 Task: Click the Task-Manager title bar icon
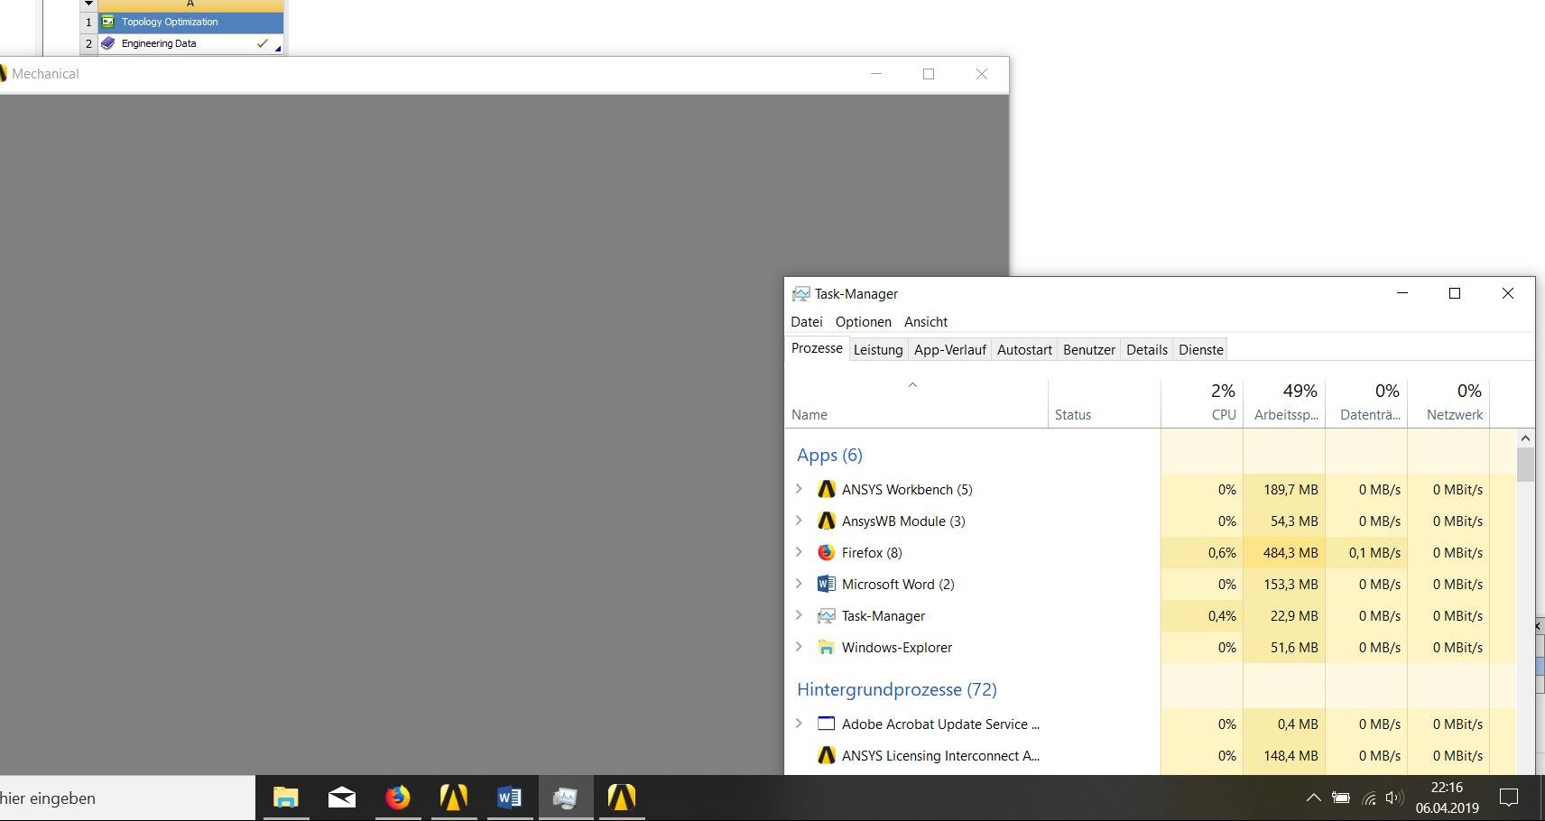pos(800,294)
